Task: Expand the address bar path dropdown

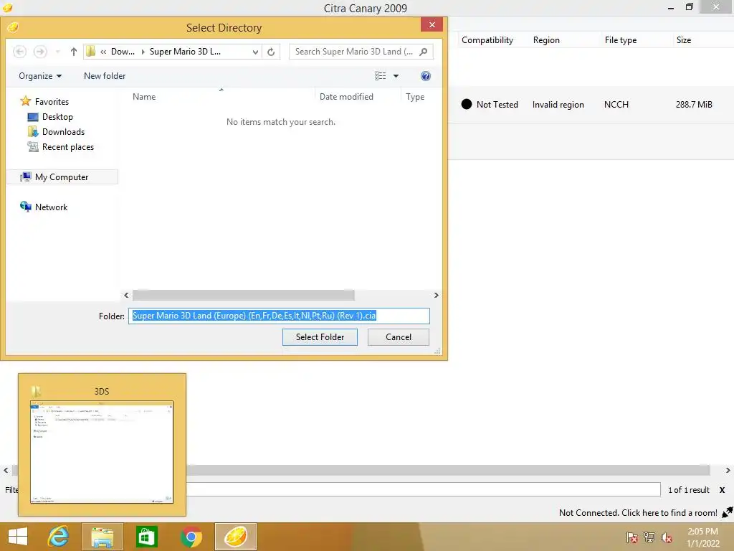Action: tap(255, 52)
